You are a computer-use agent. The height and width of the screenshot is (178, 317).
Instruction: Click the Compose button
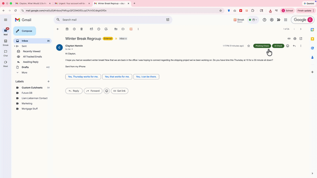[25, 31]
